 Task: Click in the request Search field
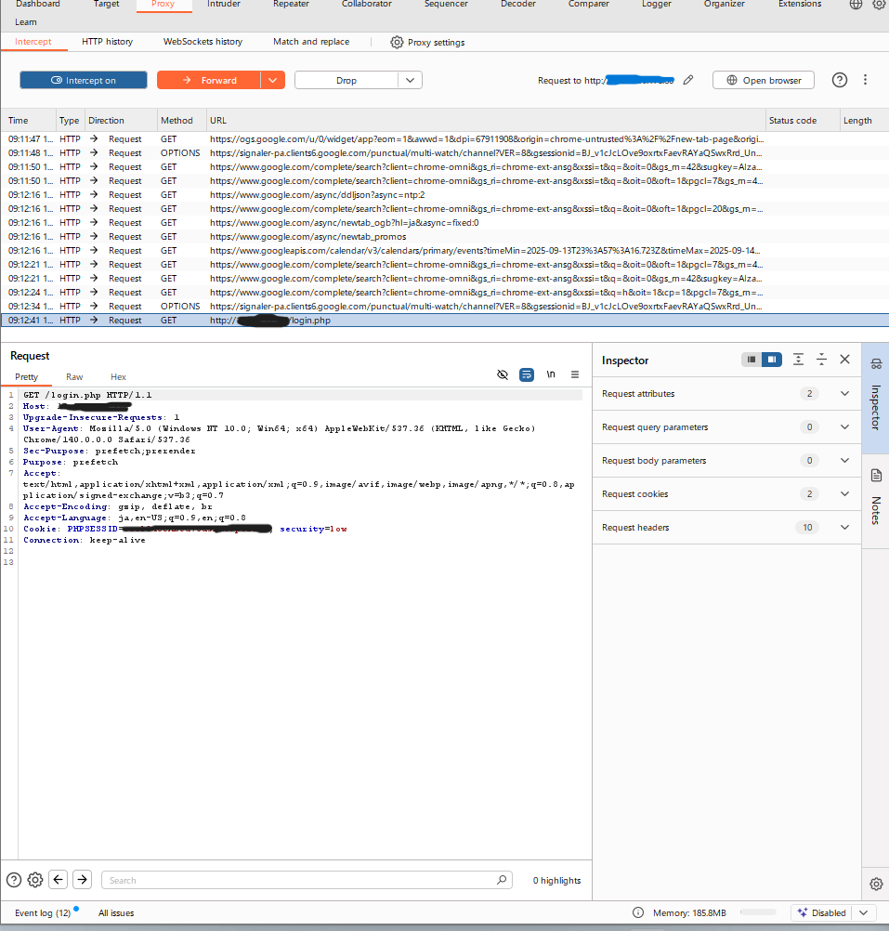(x=307, y=880)
